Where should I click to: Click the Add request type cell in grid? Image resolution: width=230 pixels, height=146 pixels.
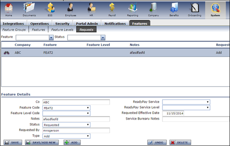pyautogui.click(x=219, y=53)
